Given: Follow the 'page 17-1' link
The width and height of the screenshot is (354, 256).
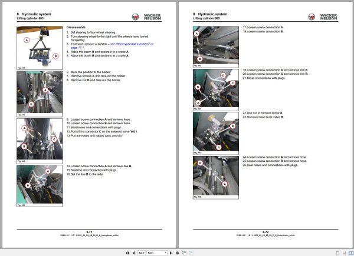Looking at the screenshot, I should coord(77,48).
